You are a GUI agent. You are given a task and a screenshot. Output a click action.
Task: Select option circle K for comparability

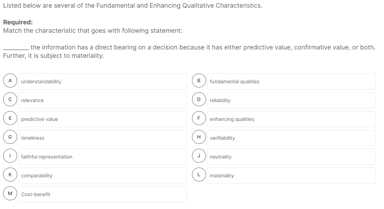pos(9,175)
